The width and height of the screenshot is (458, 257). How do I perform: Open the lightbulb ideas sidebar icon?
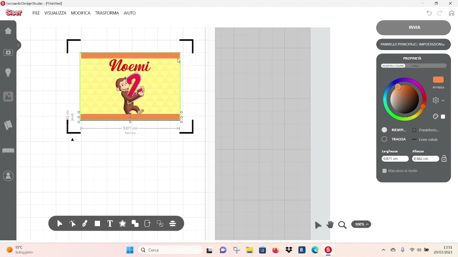point(8,73)
